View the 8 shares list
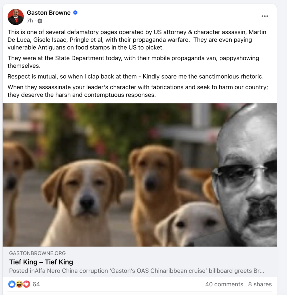 click(x=260, y=284)
